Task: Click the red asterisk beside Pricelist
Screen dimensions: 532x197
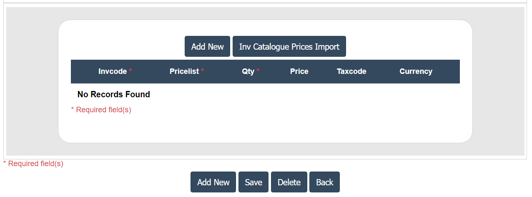Action: pos(203,71)
